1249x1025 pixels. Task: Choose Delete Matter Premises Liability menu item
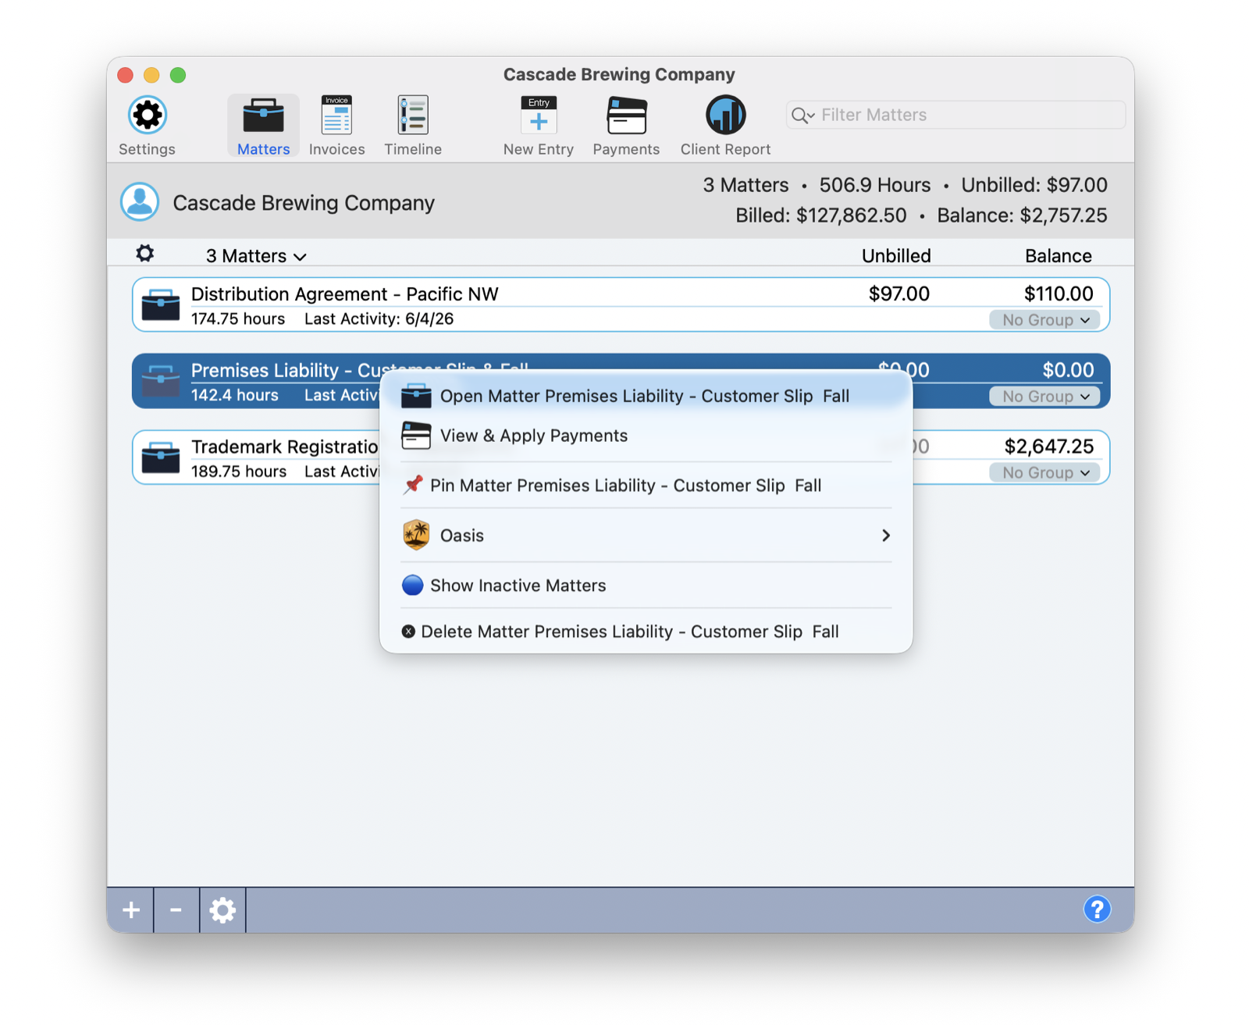[x=646, y=632]
